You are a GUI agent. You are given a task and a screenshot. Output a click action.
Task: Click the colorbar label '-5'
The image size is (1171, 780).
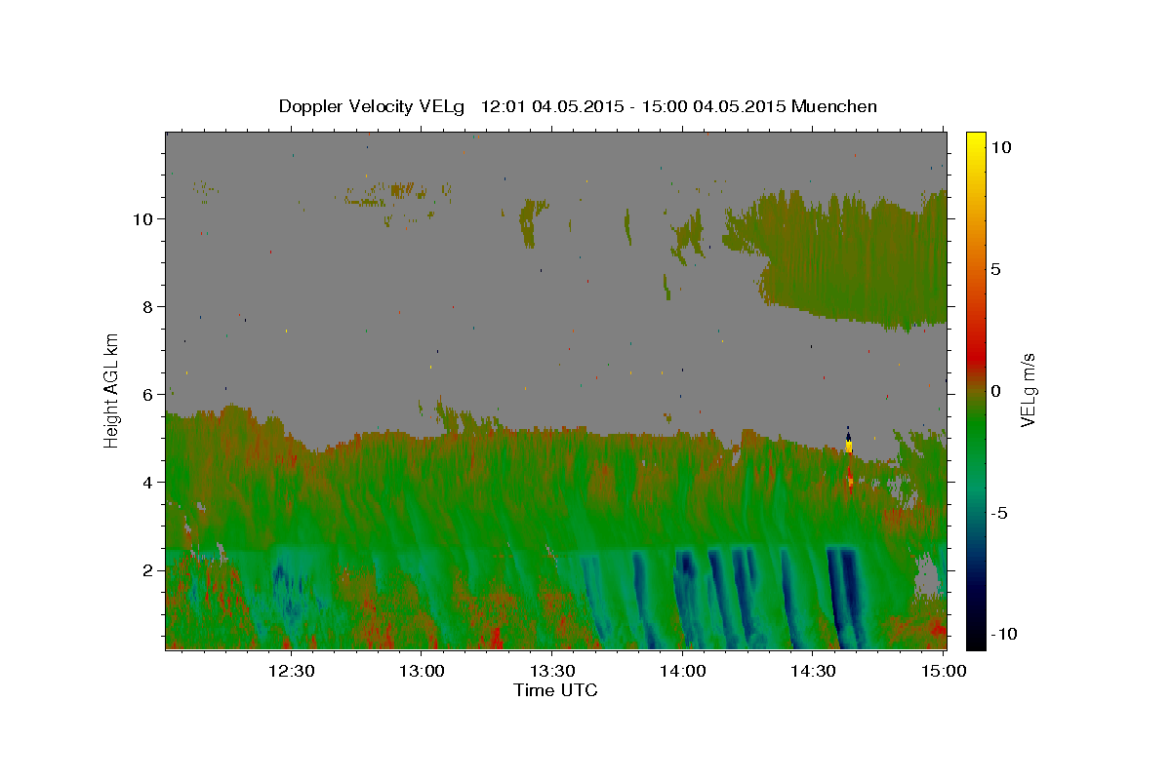[999, 513]
